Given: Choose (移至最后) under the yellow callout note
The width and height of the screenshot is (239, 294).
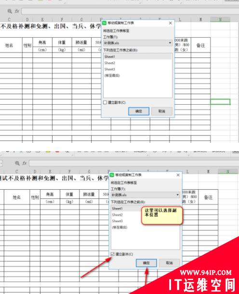Looking at the screenshot, I should pos(120,227).
